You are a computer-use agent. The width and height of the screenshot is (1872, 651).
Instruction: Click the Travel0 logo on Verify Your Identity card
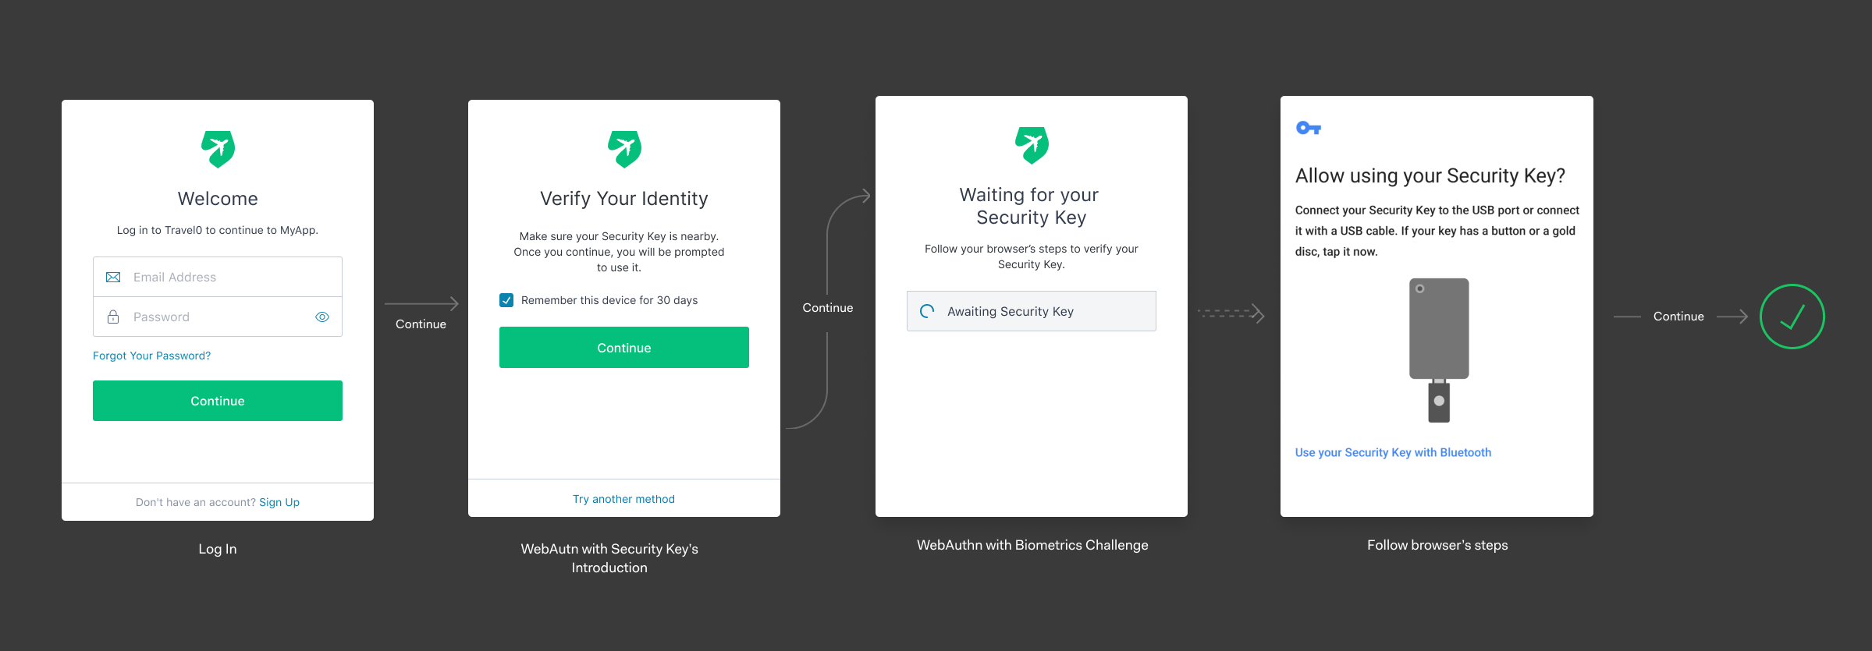pyautogui.click(x=624, y=149)
